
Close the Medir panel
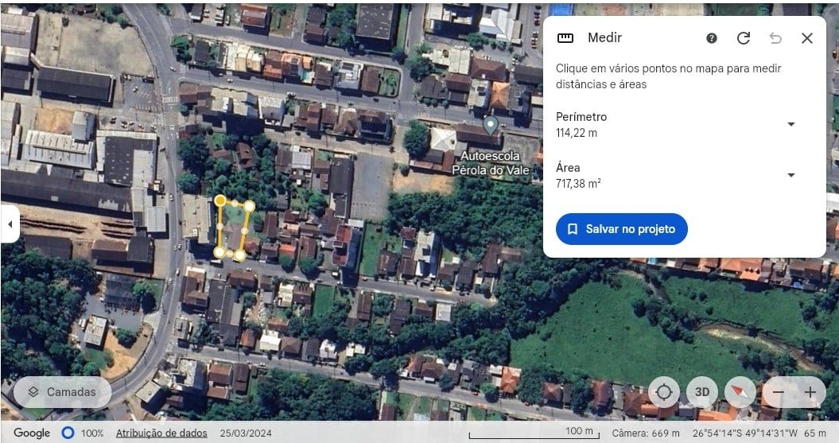(807, 38)
